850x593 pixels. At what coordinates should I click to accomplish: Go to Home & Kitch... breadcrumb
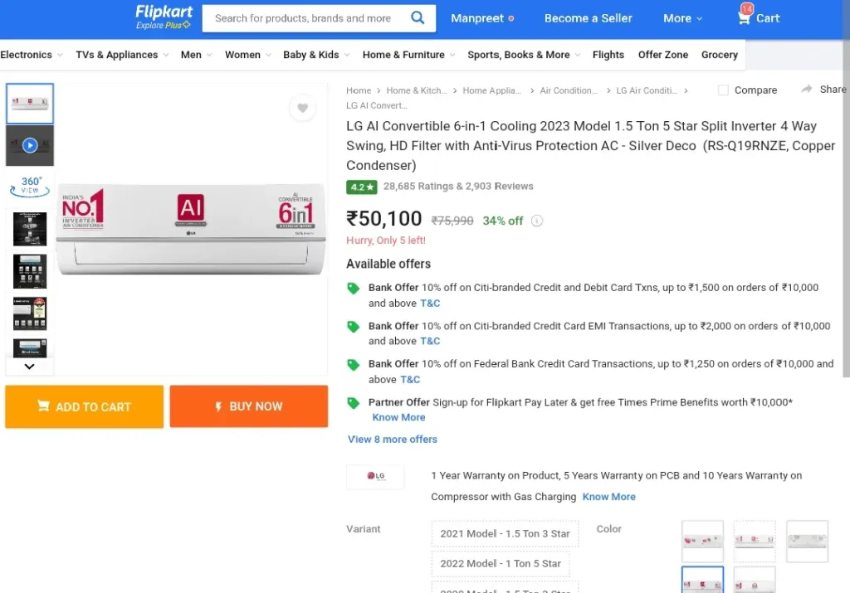(x=417, y=90)
